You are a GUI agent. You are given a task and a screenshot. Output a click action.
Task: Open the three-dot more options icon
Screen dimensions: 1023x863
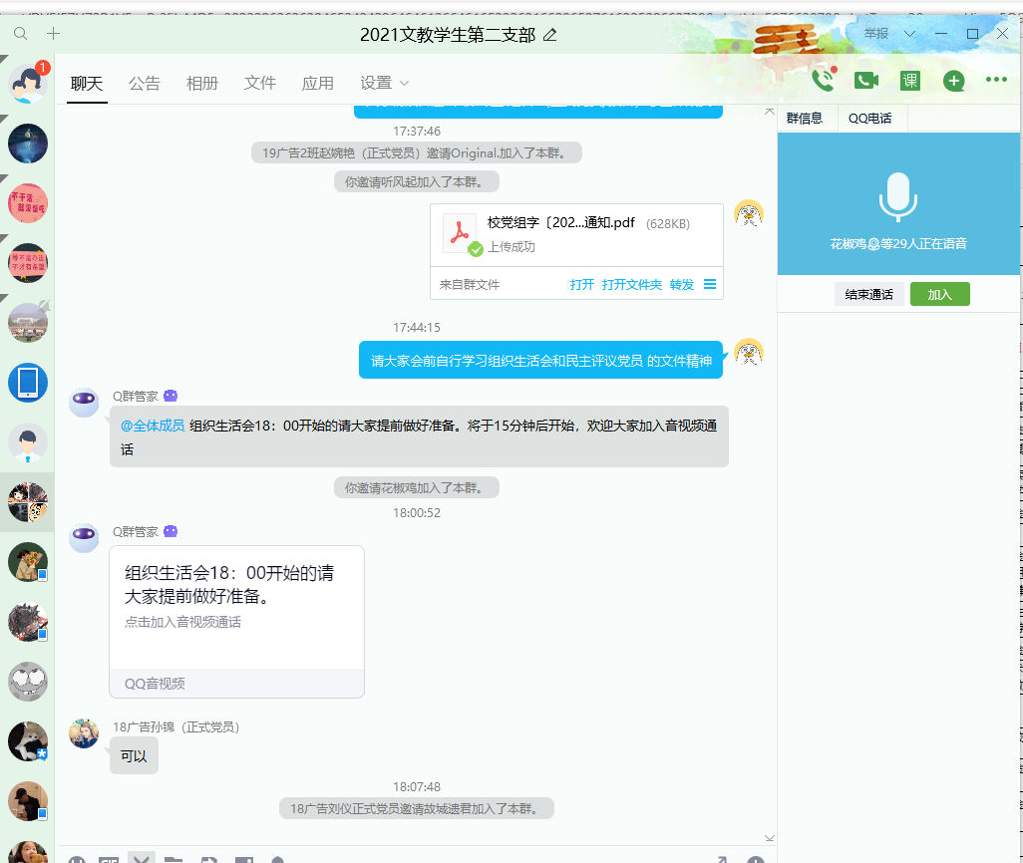[996, 81]
